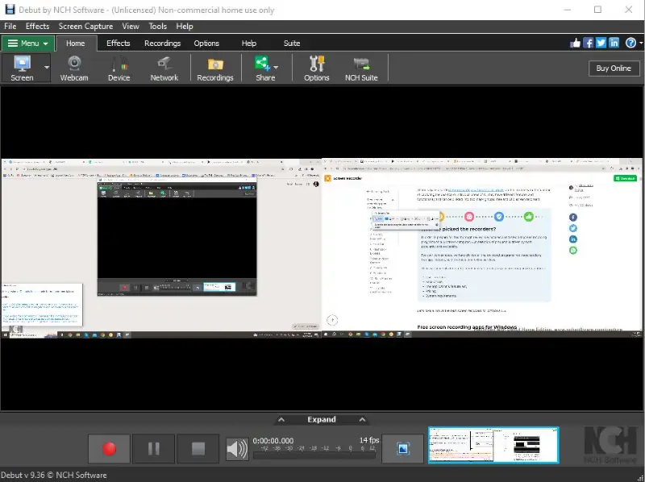645x482 pixels.
Task: Open the green Menu dropdown button
Action: coord(27,44)
